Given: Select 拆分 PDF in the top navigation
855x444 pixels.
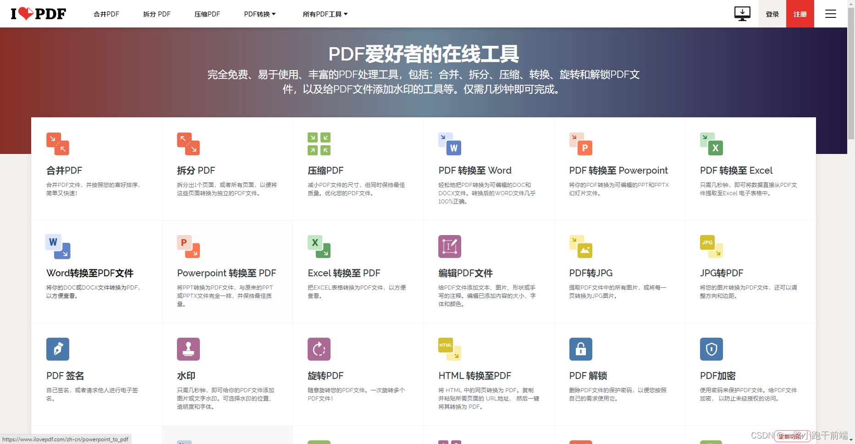Looking at the screenshot, I should click(x=156, y=14).
